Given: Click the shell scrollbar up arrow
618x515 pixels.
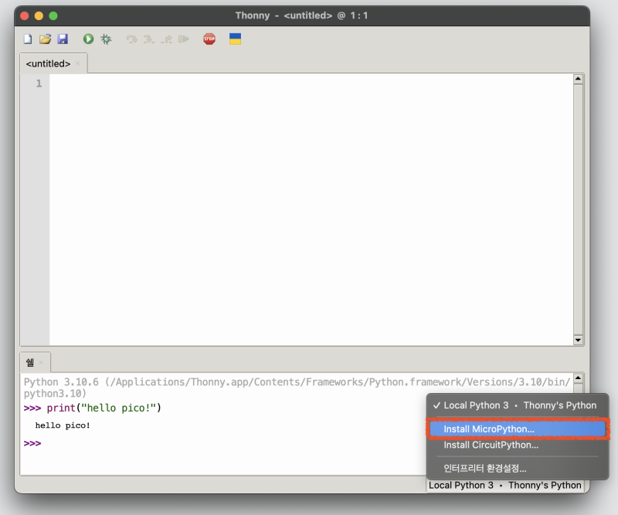Looking at the screenshot, I should (578, 378).
